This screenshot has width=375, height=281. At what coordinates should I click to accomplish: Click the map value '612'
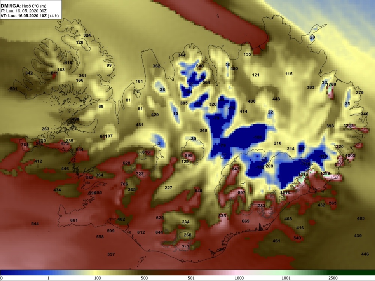tap(141, 232)
